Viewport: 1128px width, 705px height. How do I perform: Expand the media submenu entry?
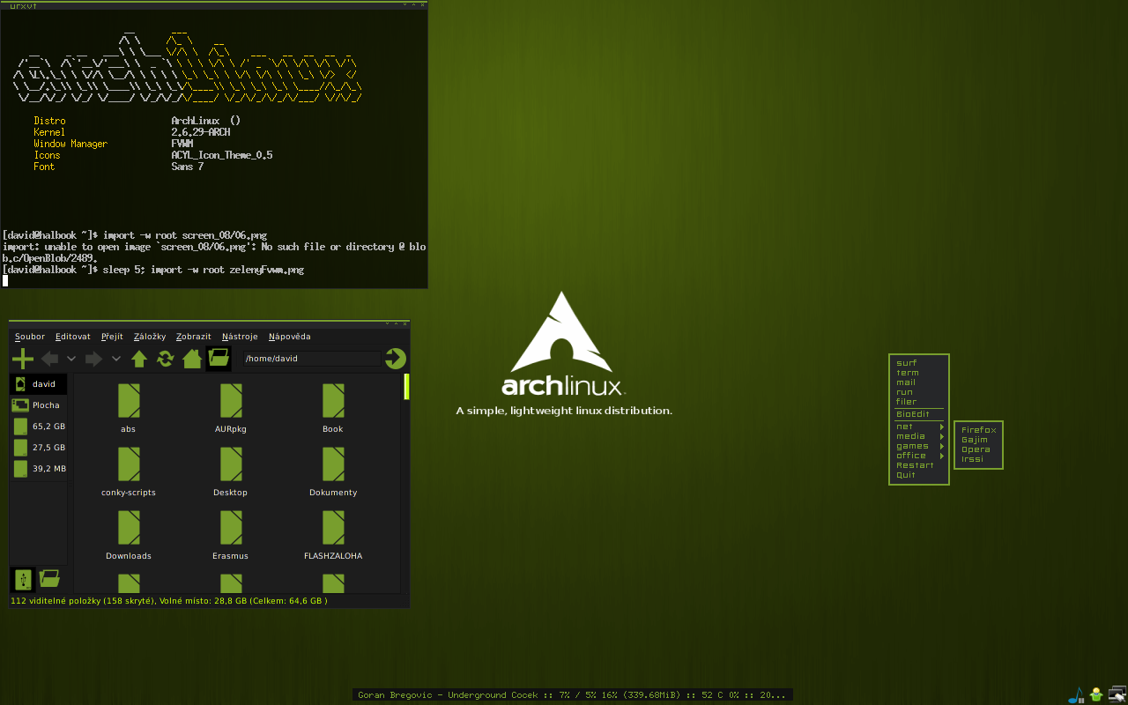(919, 436)
